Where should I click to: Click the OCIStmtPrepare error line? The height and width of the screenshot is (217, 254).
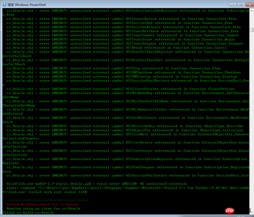(126, 169)
